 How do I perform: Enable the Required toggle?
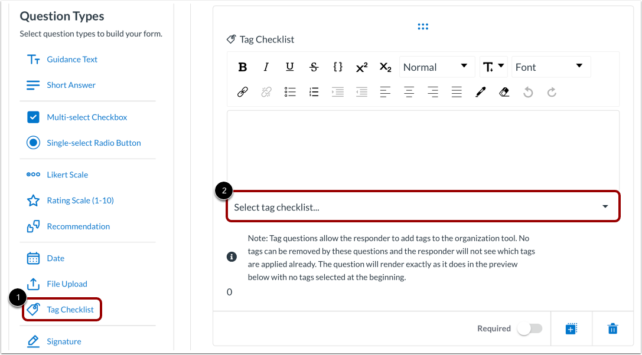(x=530, y=328)
